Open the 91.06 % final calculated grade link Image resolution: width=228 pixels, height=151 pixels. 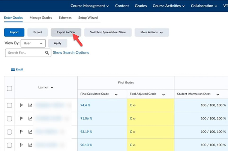tap(86, 118)
